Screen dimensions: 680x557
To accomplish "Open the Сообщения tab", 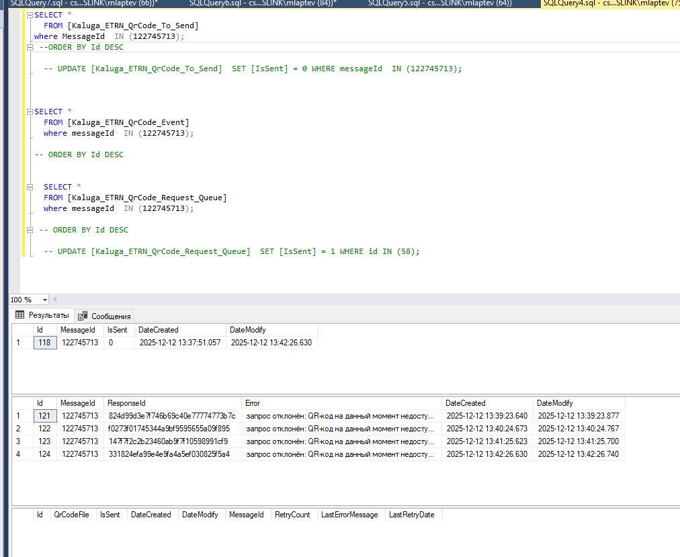I will tap(104, 316).
